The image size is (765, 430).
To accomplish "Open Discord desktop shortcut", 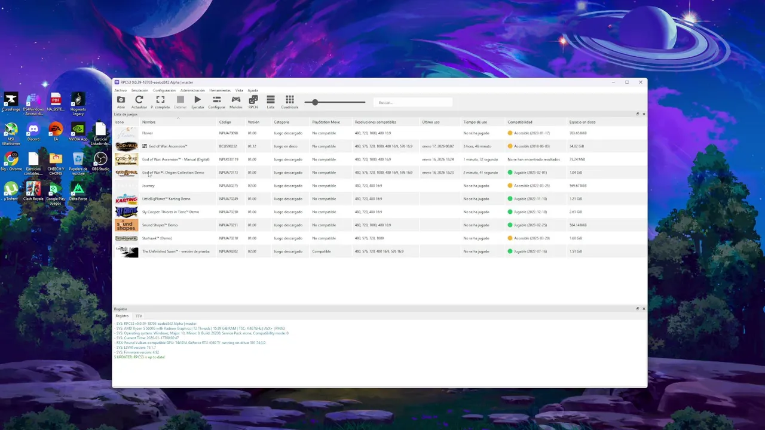I will pyautogui.click(x=33, y=132).
